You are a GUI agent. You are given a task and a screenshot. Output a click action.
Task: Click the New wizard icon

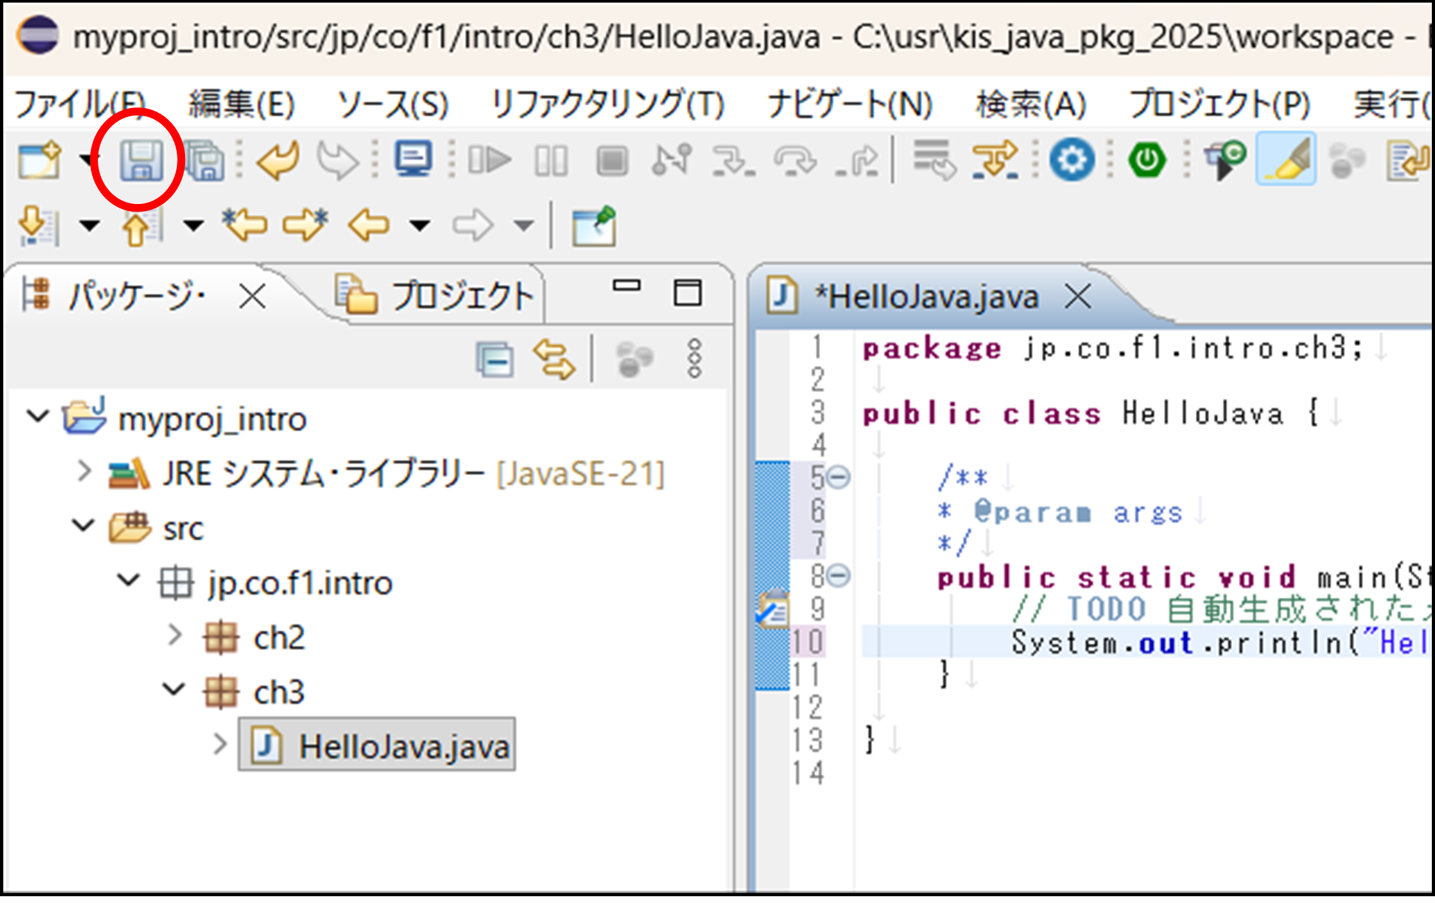[39, 160]
